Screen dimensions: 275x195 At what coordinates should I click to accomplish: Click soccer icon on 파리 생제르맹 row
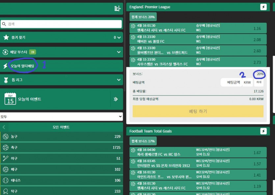(x=133, y=150)
